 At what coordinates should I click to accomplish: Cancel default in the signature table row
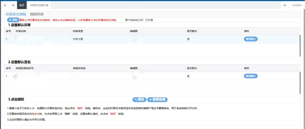tap(250, 76)
